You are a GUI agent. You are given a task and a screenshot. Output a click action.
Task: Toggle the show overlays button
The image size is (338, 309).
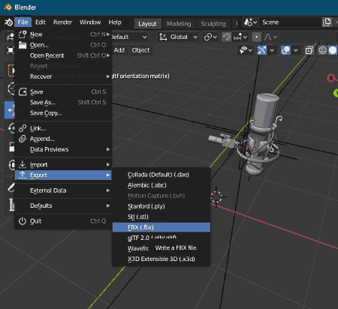pos(285,50)
